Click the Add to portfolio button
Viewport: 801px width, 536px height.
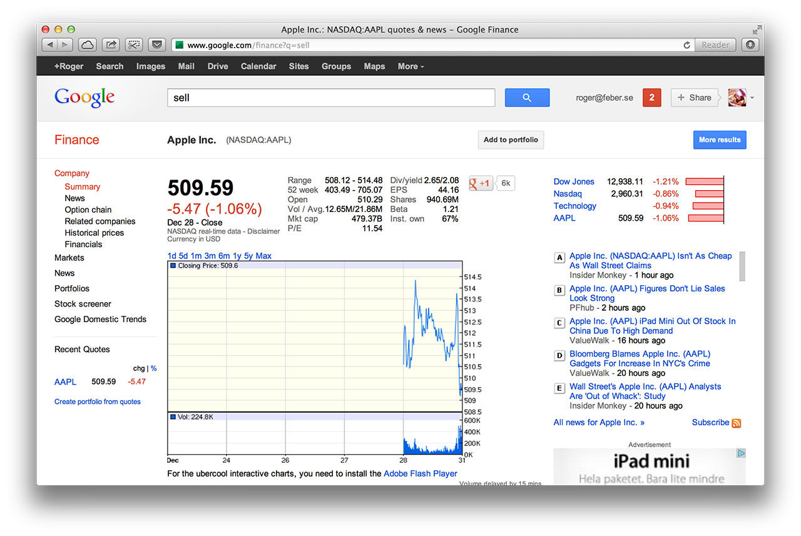(x=511, y=140)
